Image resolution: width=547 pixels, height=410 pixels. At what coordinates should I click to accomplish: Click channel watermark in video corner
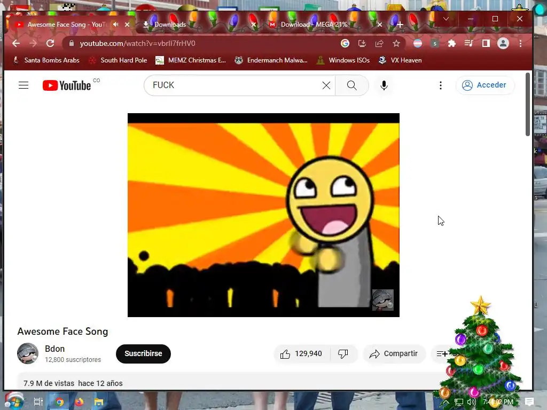point(382,300)
